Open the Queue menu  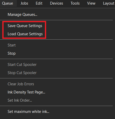(8, 3)
